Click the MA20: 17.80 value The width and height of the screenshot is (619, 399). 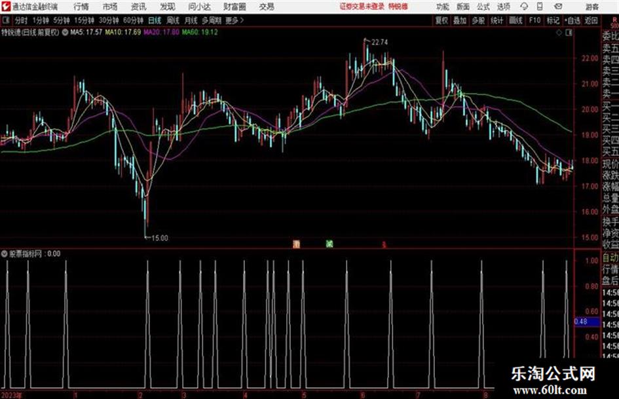161,32
